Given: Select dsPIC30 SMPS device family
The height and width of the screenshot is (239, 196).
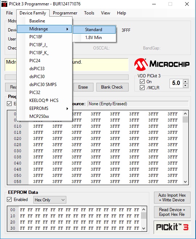Looking at the screenshot, I should 44,85.
